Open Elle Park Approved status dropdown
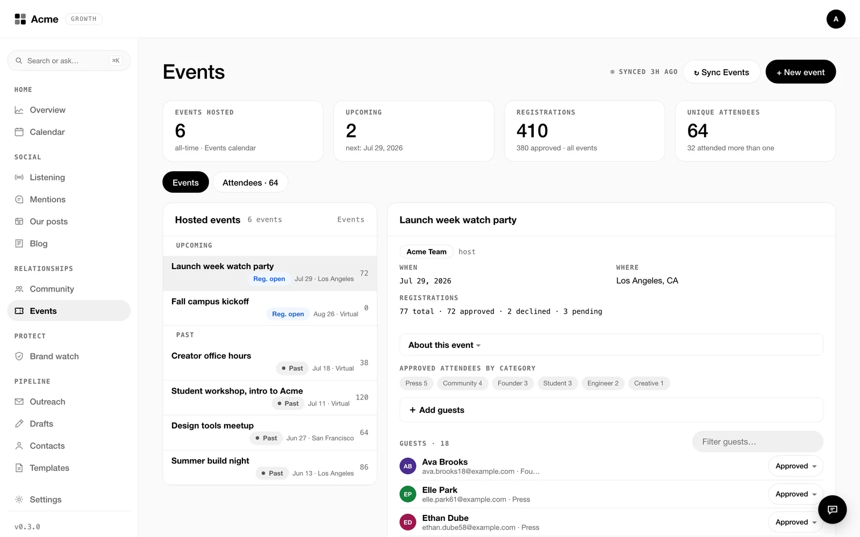The width and height of the screenshot is (860, 537). (x=795, y=494)
